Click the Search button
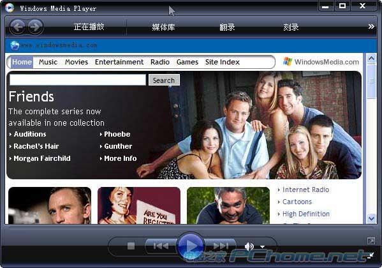This screenshot has height=268, width=382. point(164,80)
